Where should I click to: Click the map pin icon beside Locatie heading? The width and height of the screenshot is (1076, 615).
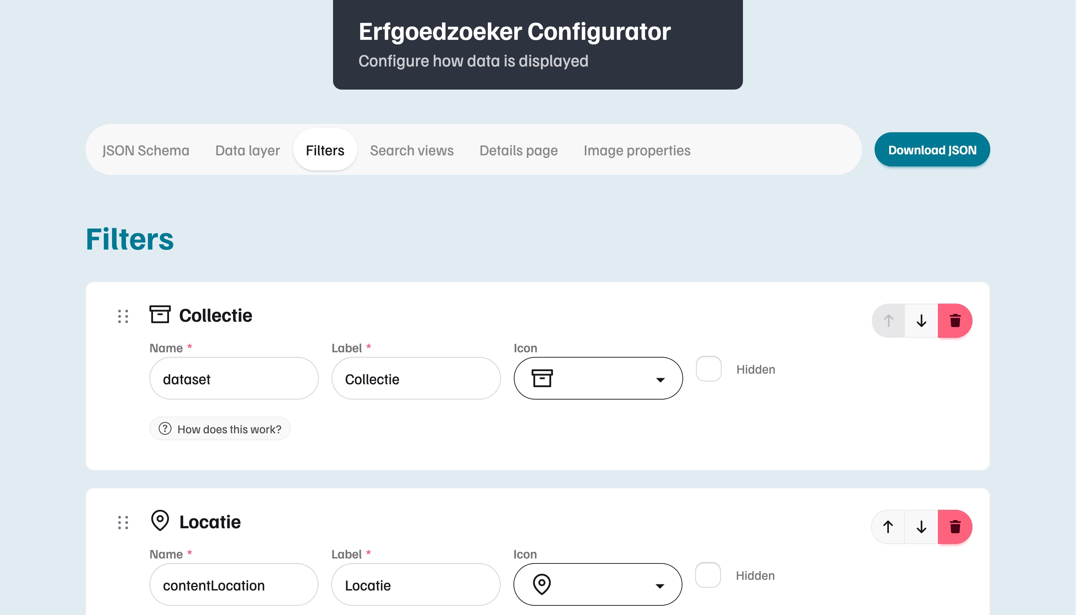[x=160, y=520]
